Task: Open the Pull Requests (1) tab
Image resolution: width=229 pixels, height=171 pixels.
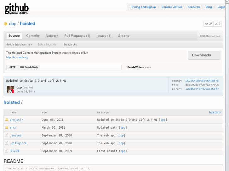Action: point(77,36)
